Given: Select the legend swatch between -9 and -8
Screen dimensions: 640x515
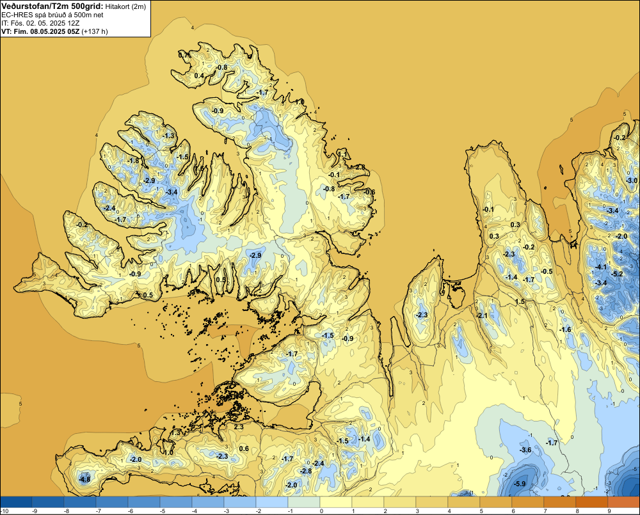Looking at the screenshot, I should click(x=48, y=502).
